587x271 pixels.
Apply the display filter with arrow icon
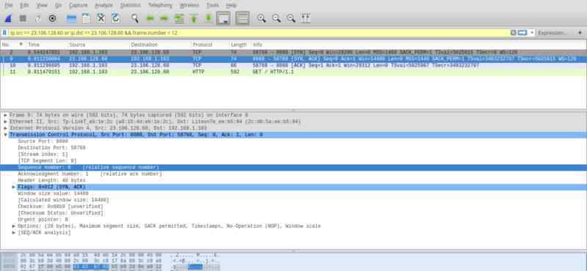(x=522, y=33)
